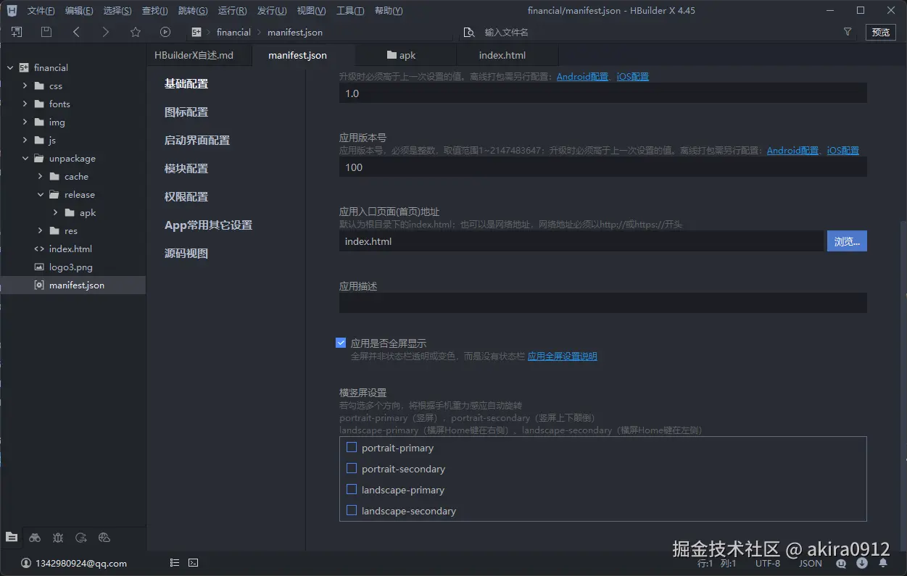Click the filter funnel icon
The height and width of the screenshot is (576, 907).
(848, 32)
